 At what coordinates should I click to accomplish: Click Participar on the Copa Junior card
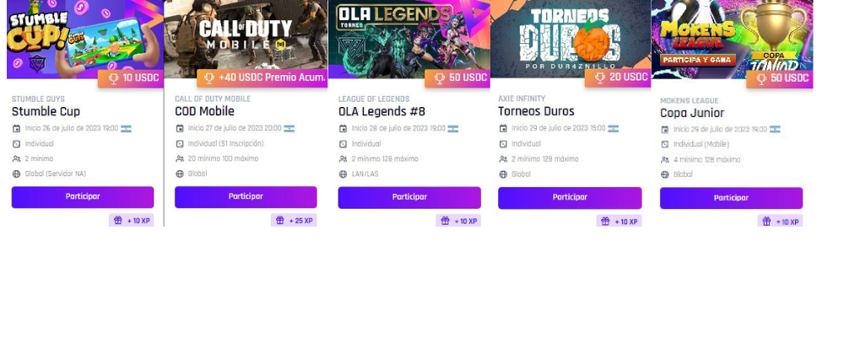pyautogui.click(x=732, y=198)
